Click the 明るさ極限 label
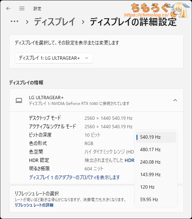192x219 pixels. 39,169
